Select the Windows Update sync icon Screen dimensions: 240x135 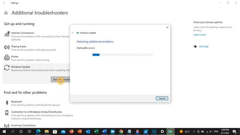coord(7,68)
